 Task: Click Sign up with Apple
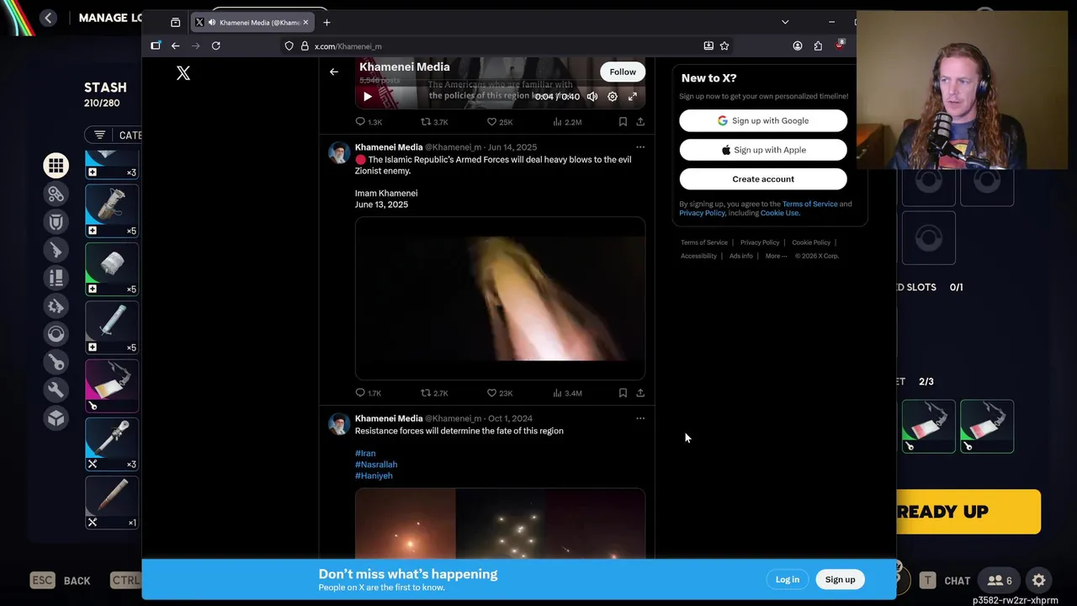[x=763, y=150]
